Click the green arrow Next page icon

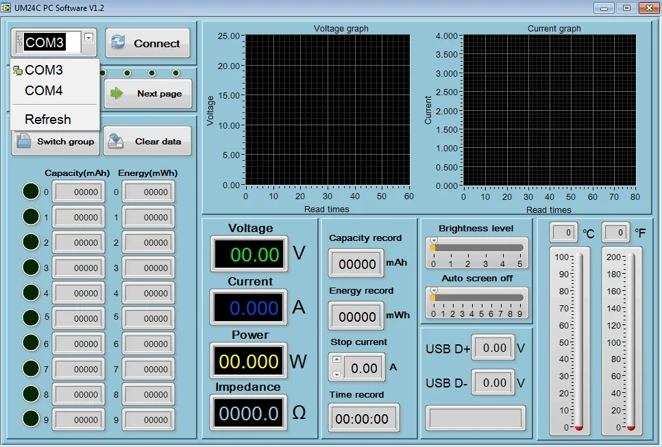click(117, 93)
